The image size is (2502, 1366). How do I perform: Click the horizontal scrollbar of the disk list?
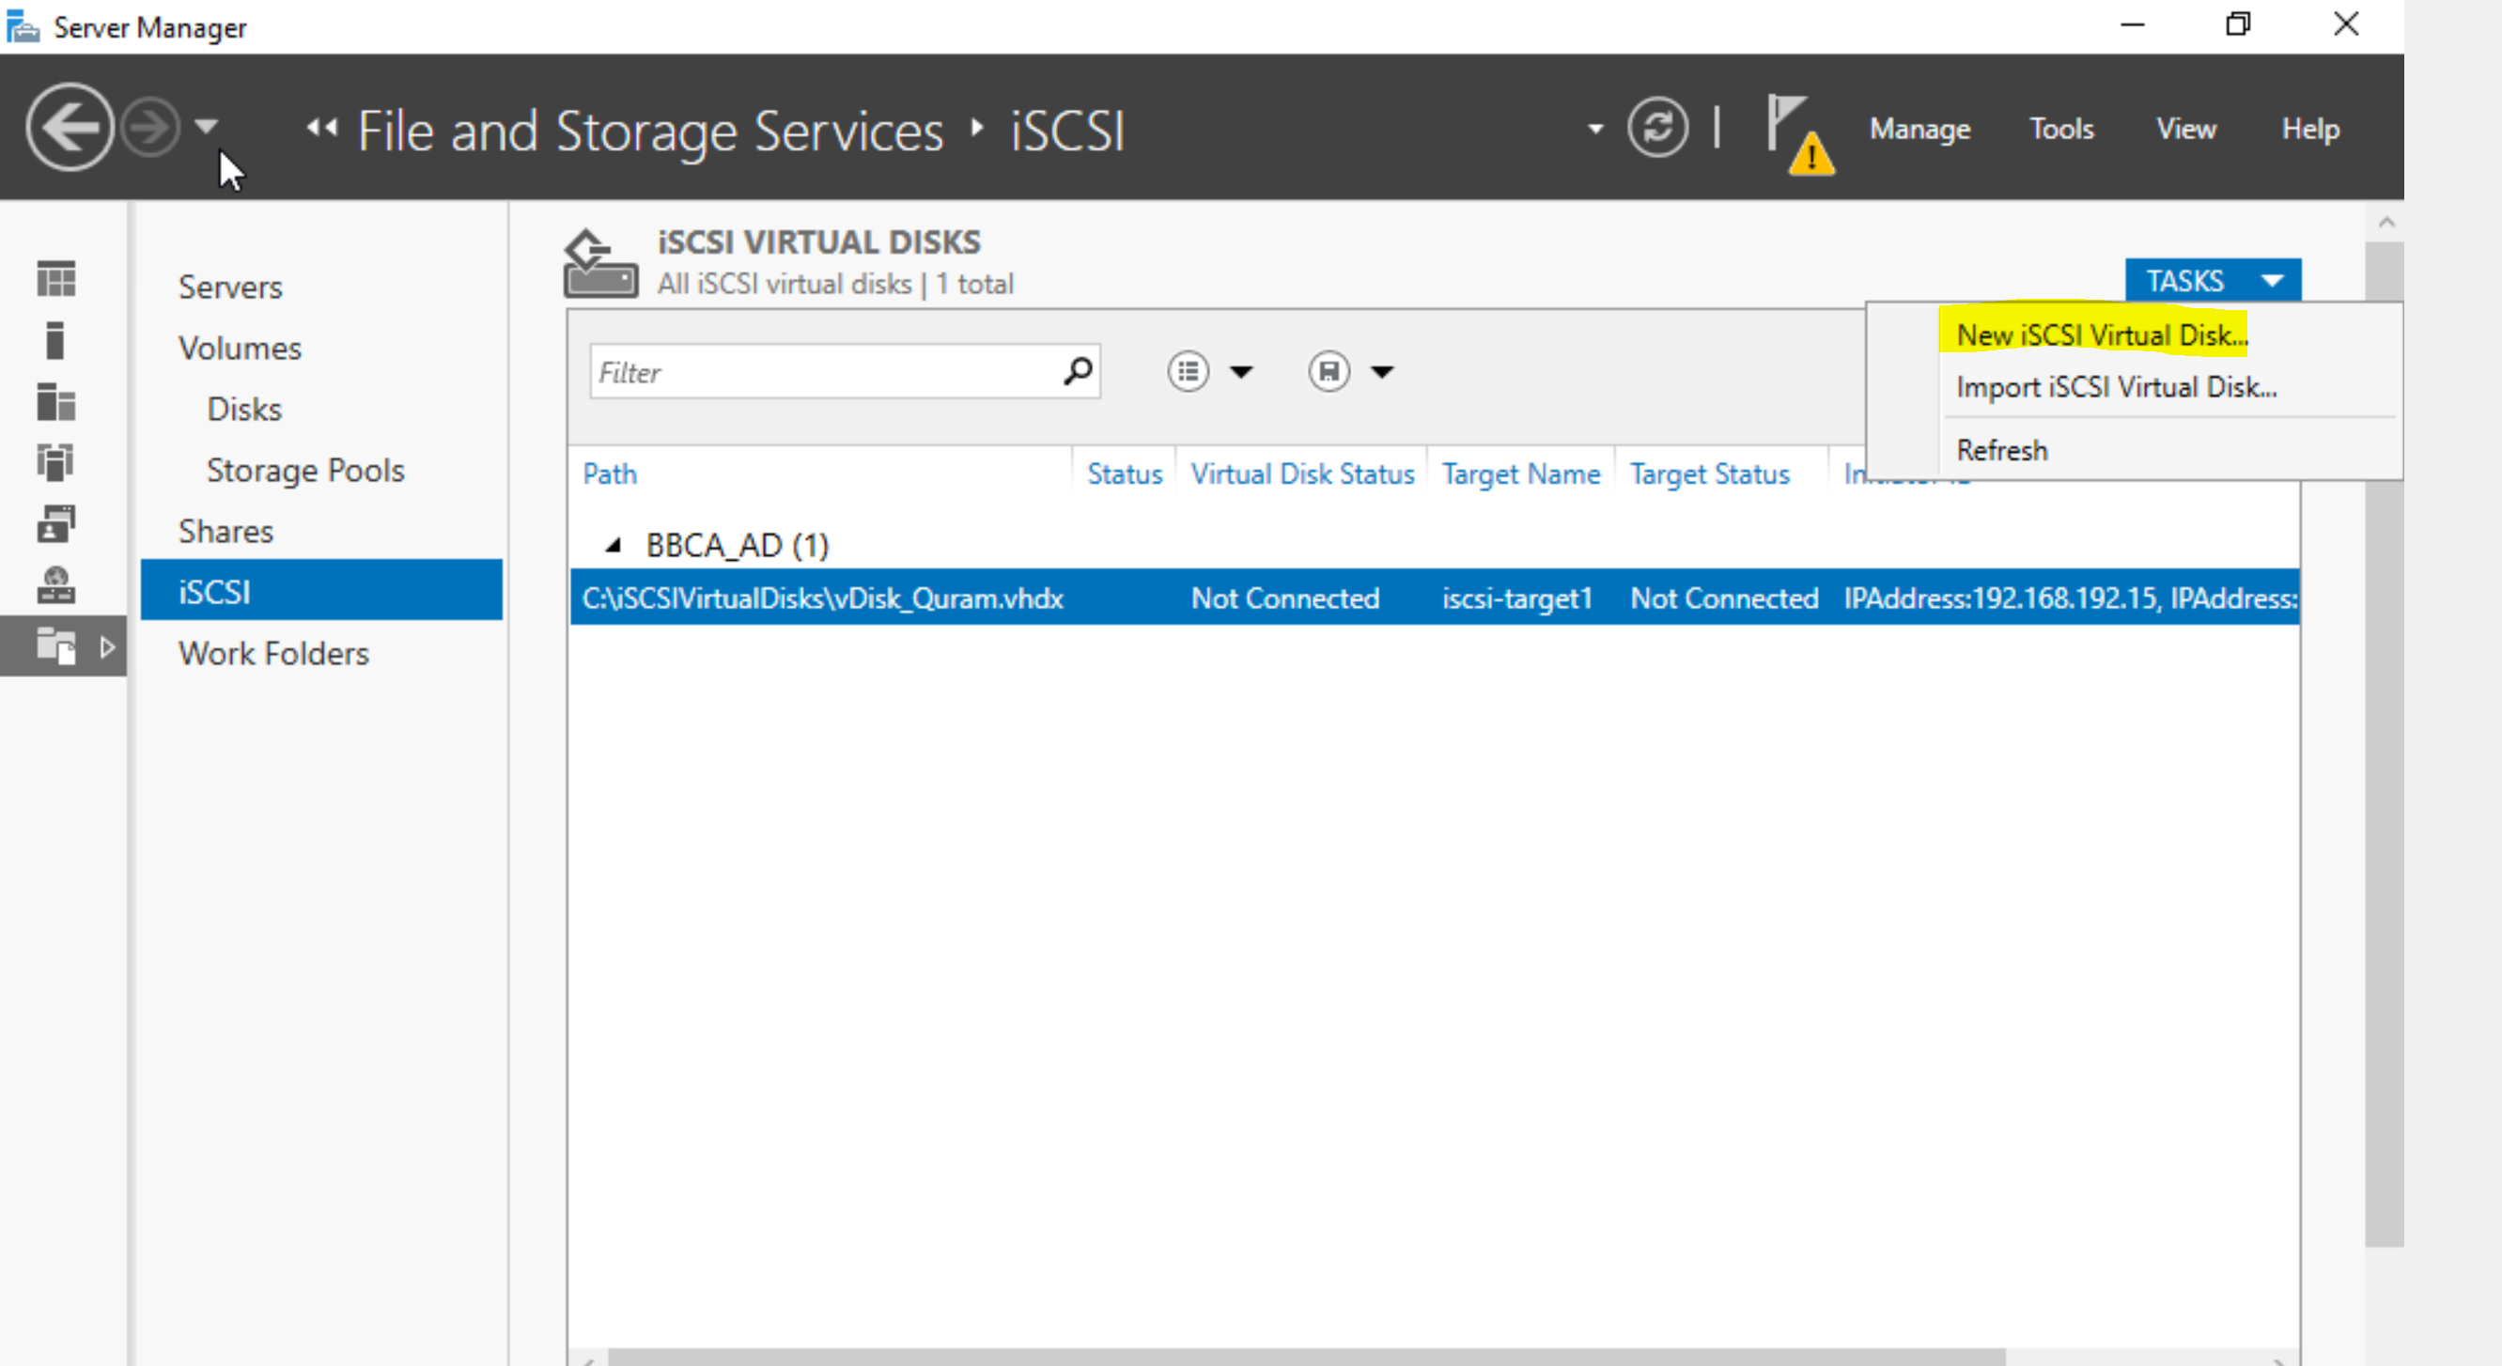pos(1306,1358)
